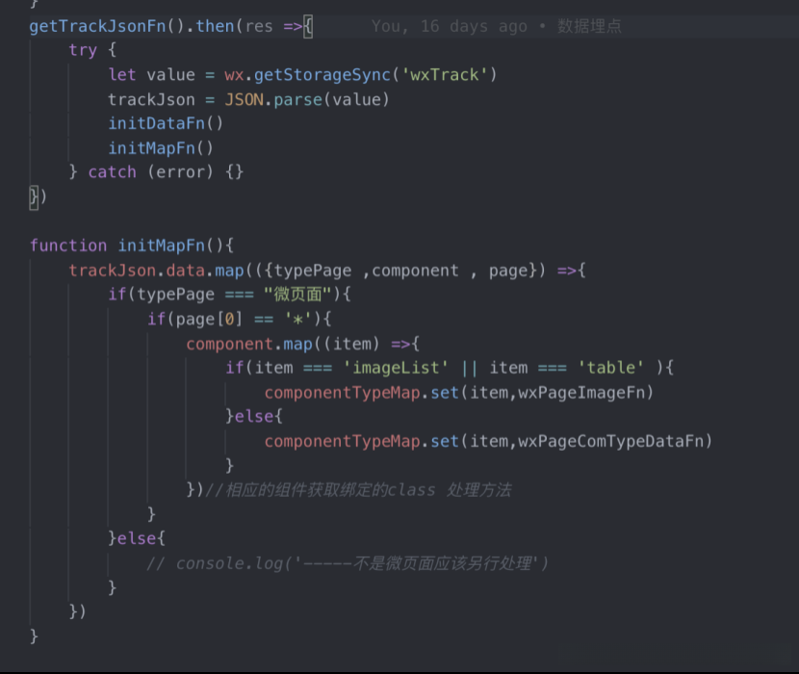The width and height of the screenshot is (799, 674).
Task: Click the "微页面" string literal
Action: pos(297,295)
